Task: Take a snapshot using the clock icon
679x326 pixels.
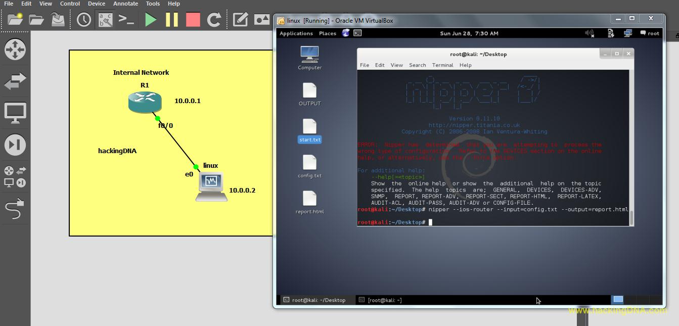Action: (x=82, y=19)
